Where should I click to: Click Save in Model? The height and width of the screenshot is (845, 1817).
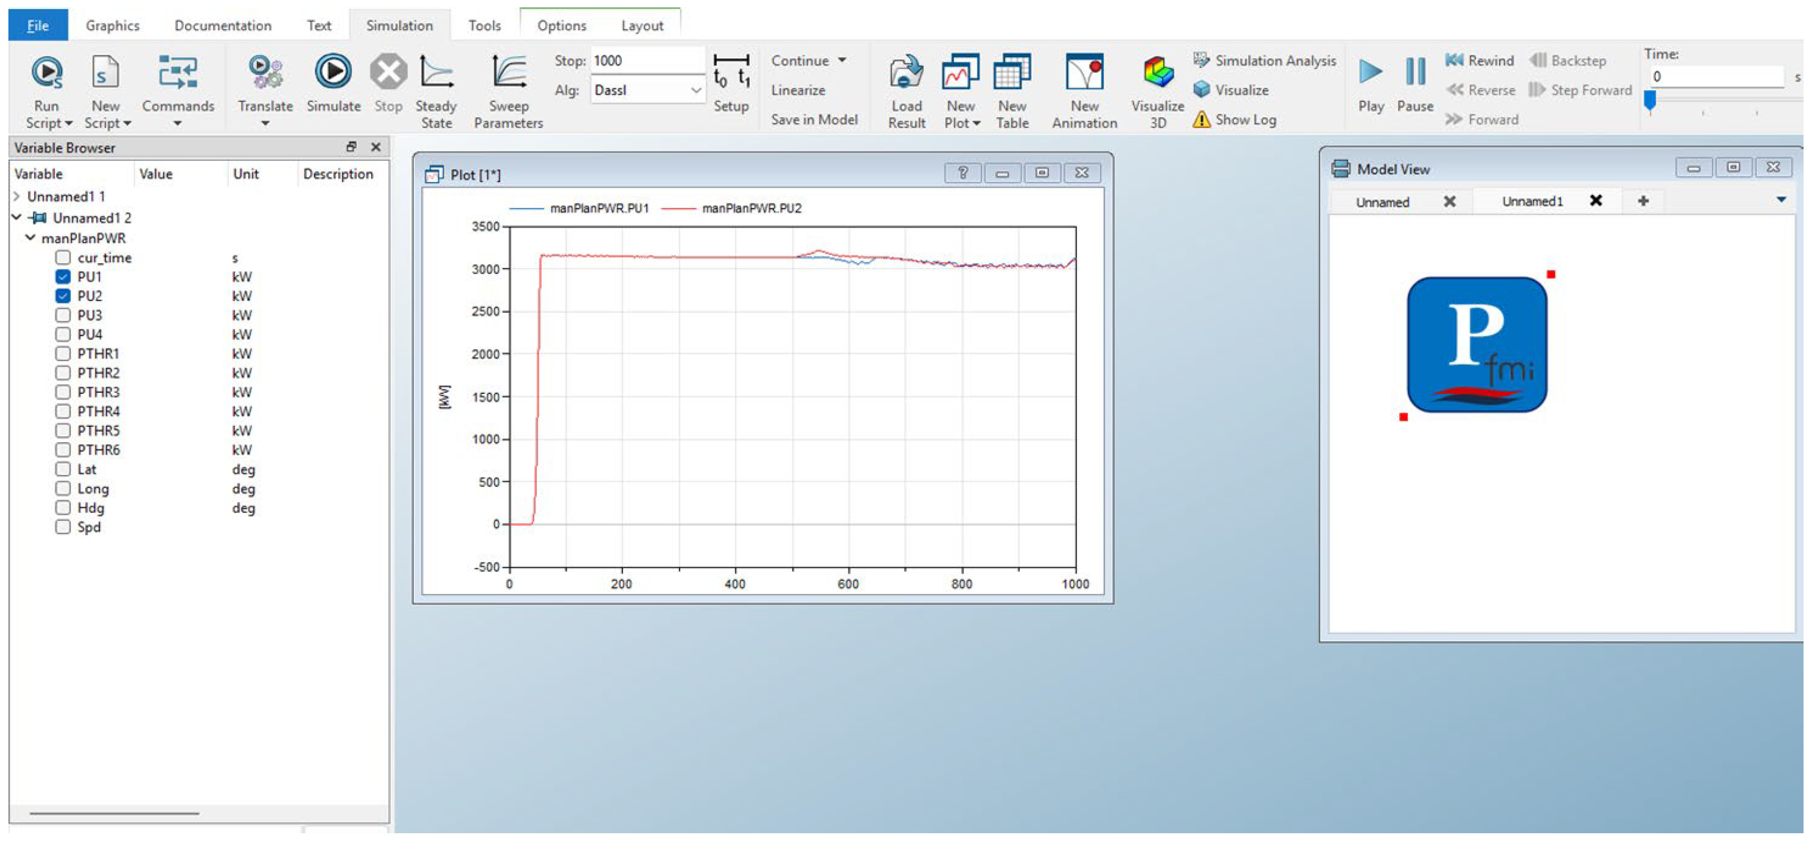click(814, 120)
